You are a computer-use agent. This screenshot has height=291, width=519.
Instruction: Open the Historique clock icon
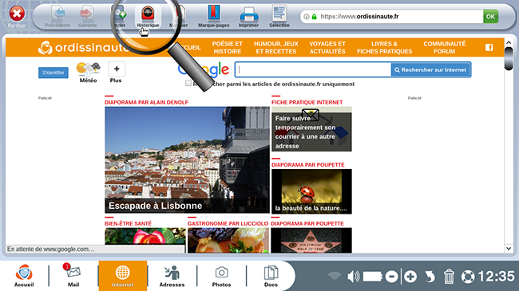pyautogui.click(x=148, y=14)
